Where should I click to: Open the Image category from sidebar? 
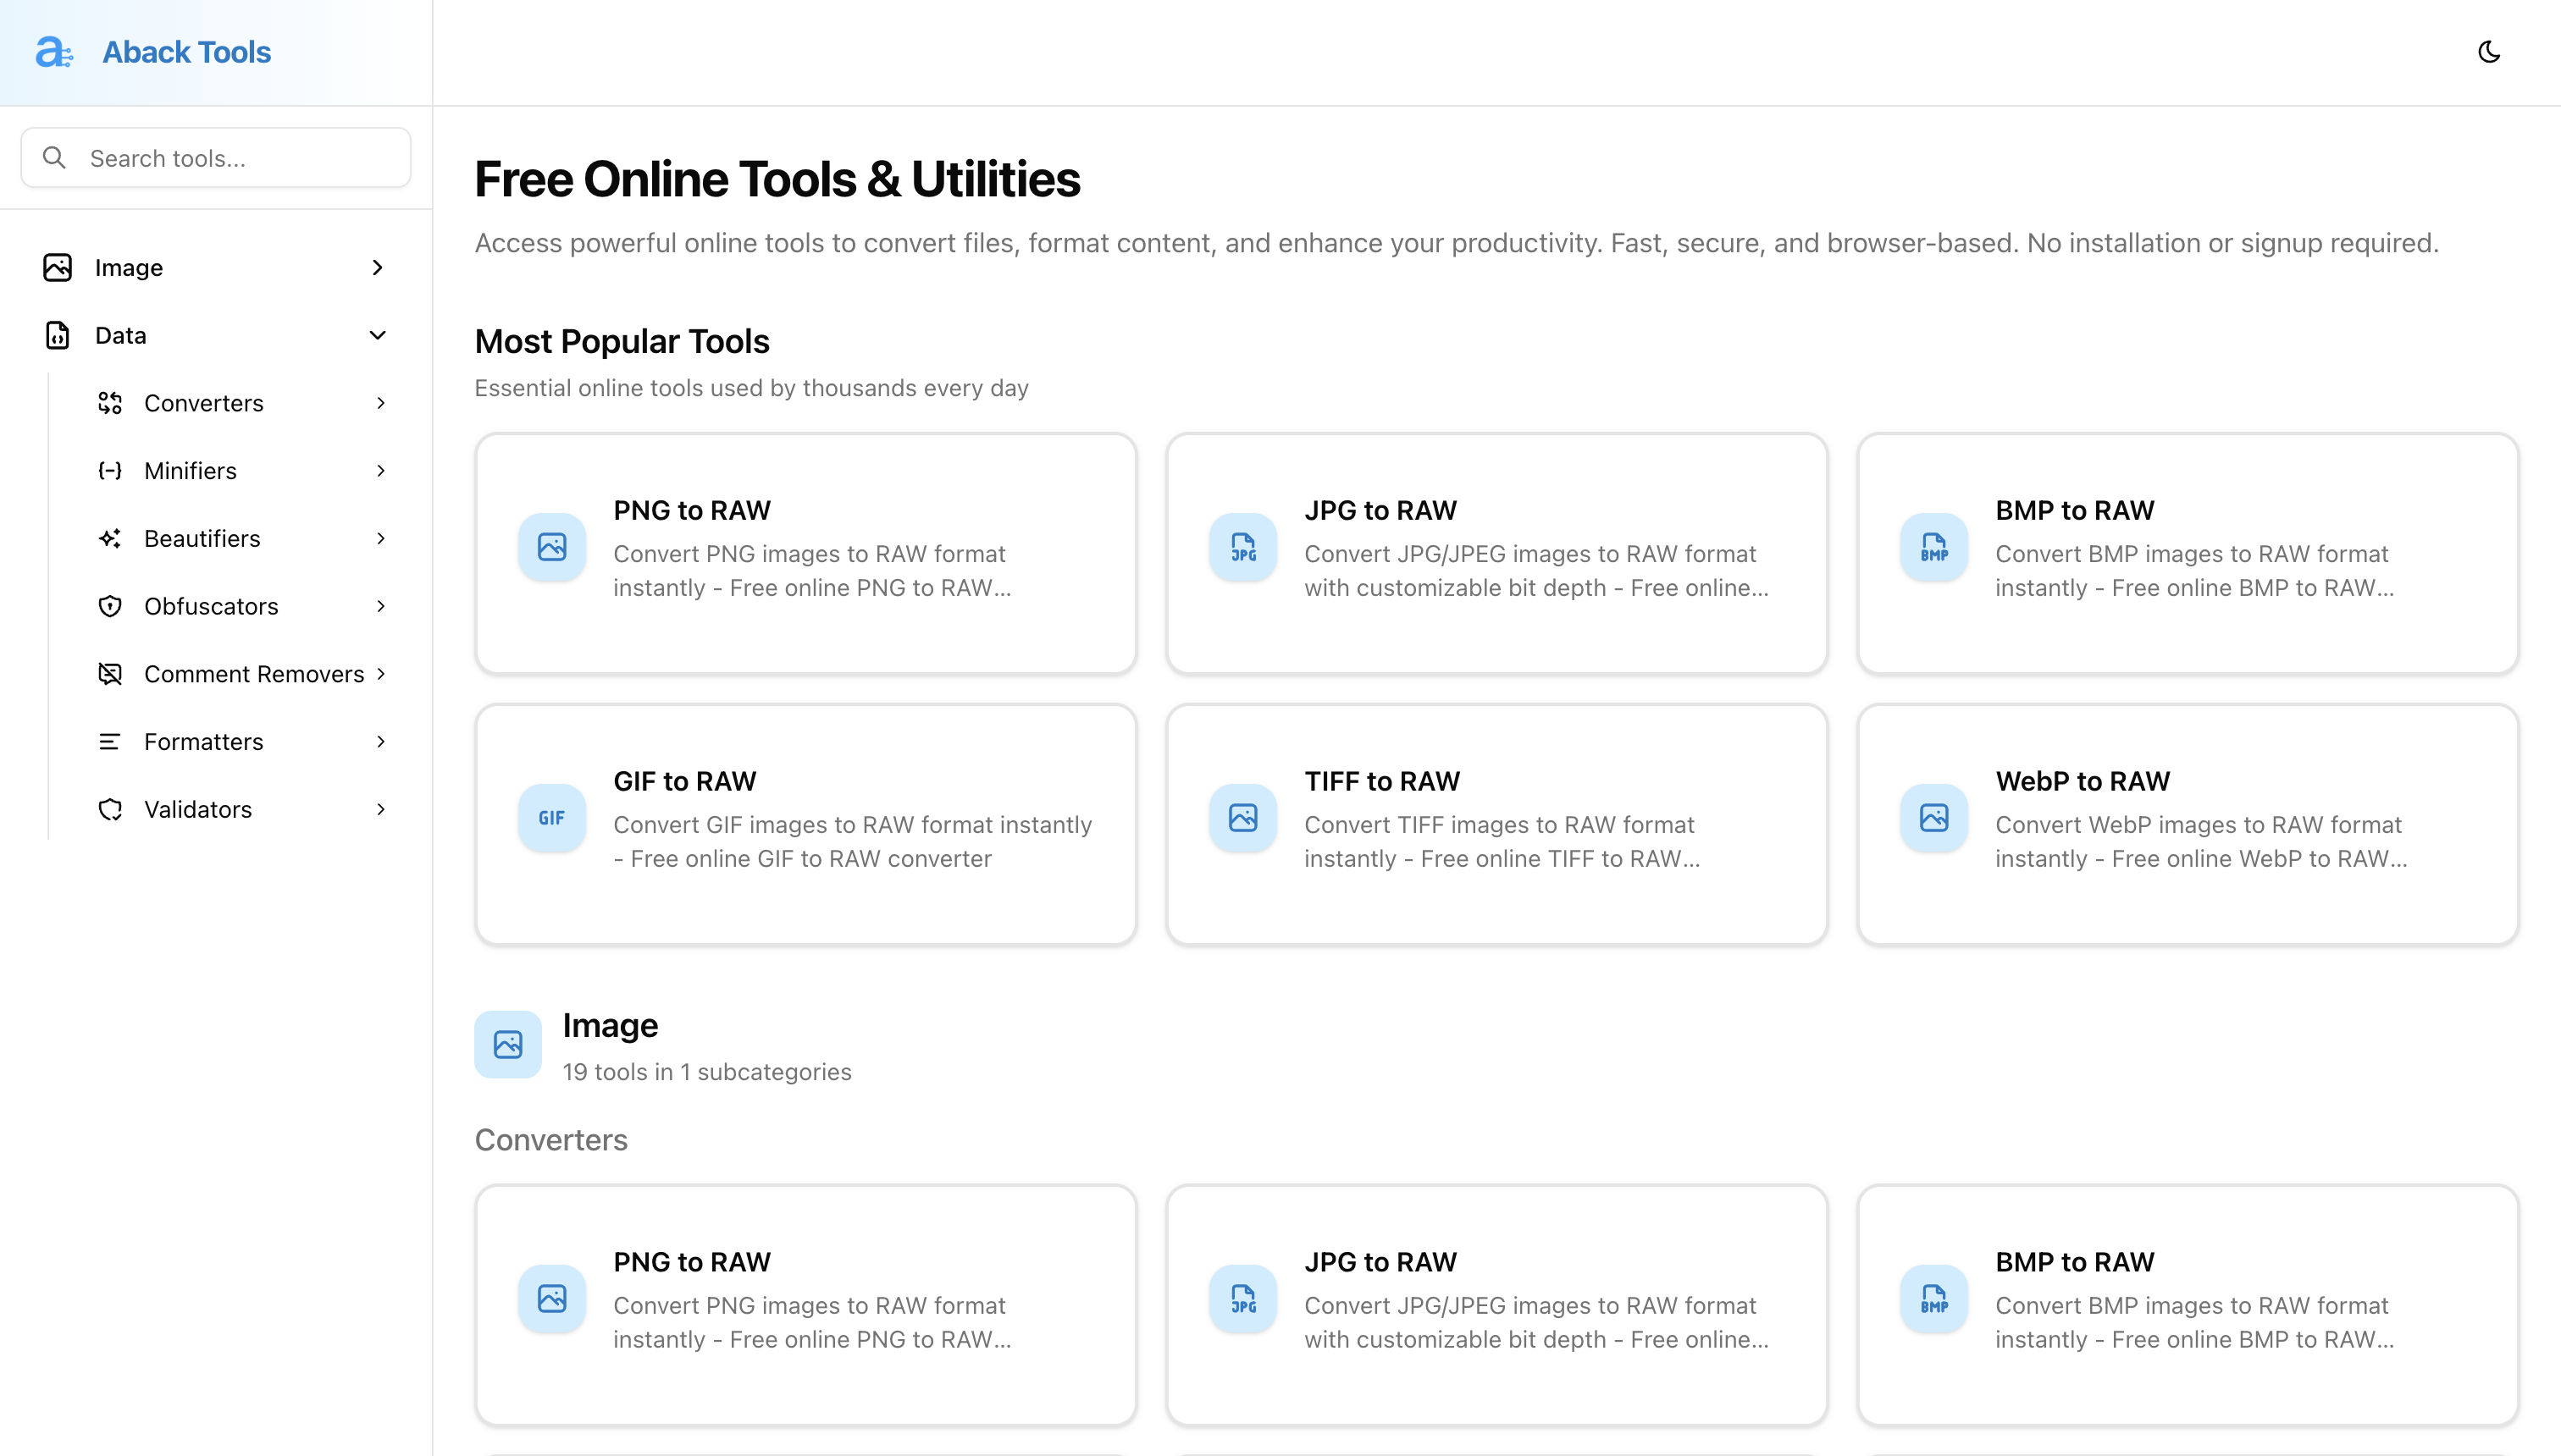[129, 267]
